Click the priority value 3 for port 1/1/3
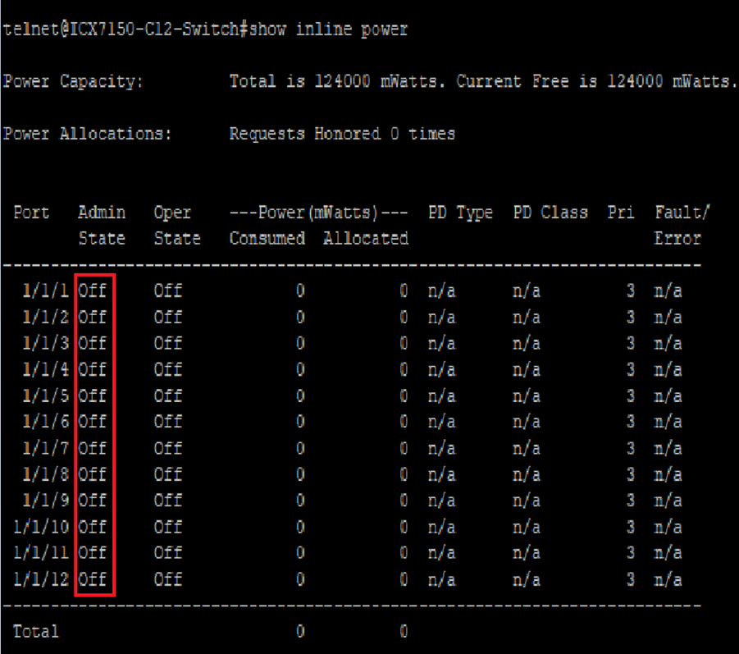Image resolution: width=739 pixels, height=654 pixels. point(630,343)
